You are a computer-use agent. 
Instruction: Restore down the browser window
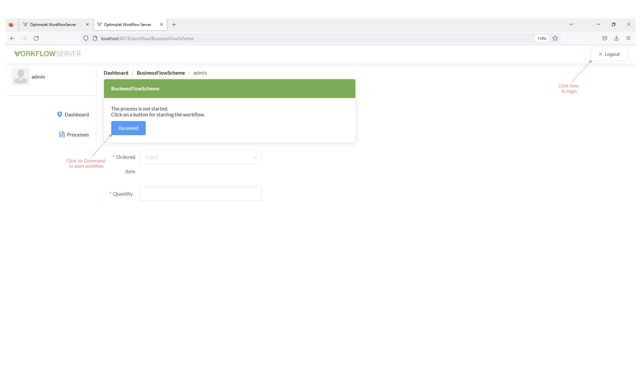(614, 24)
